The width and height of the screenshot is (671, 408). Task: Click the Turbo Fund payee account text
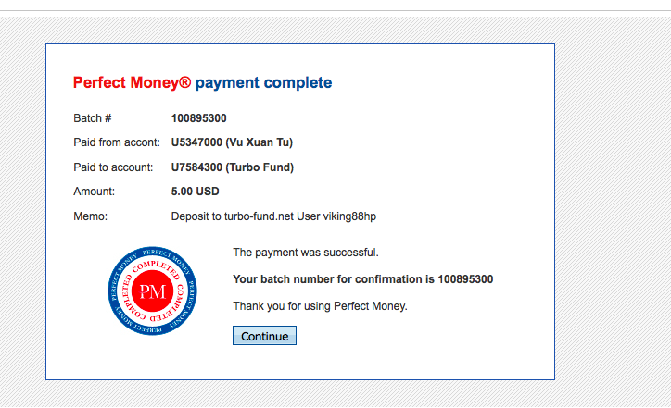pos(233,167)
